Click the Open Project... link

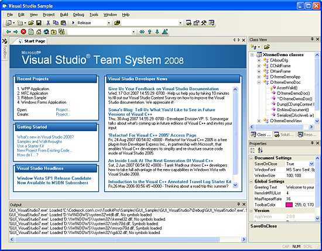[63, 110]
